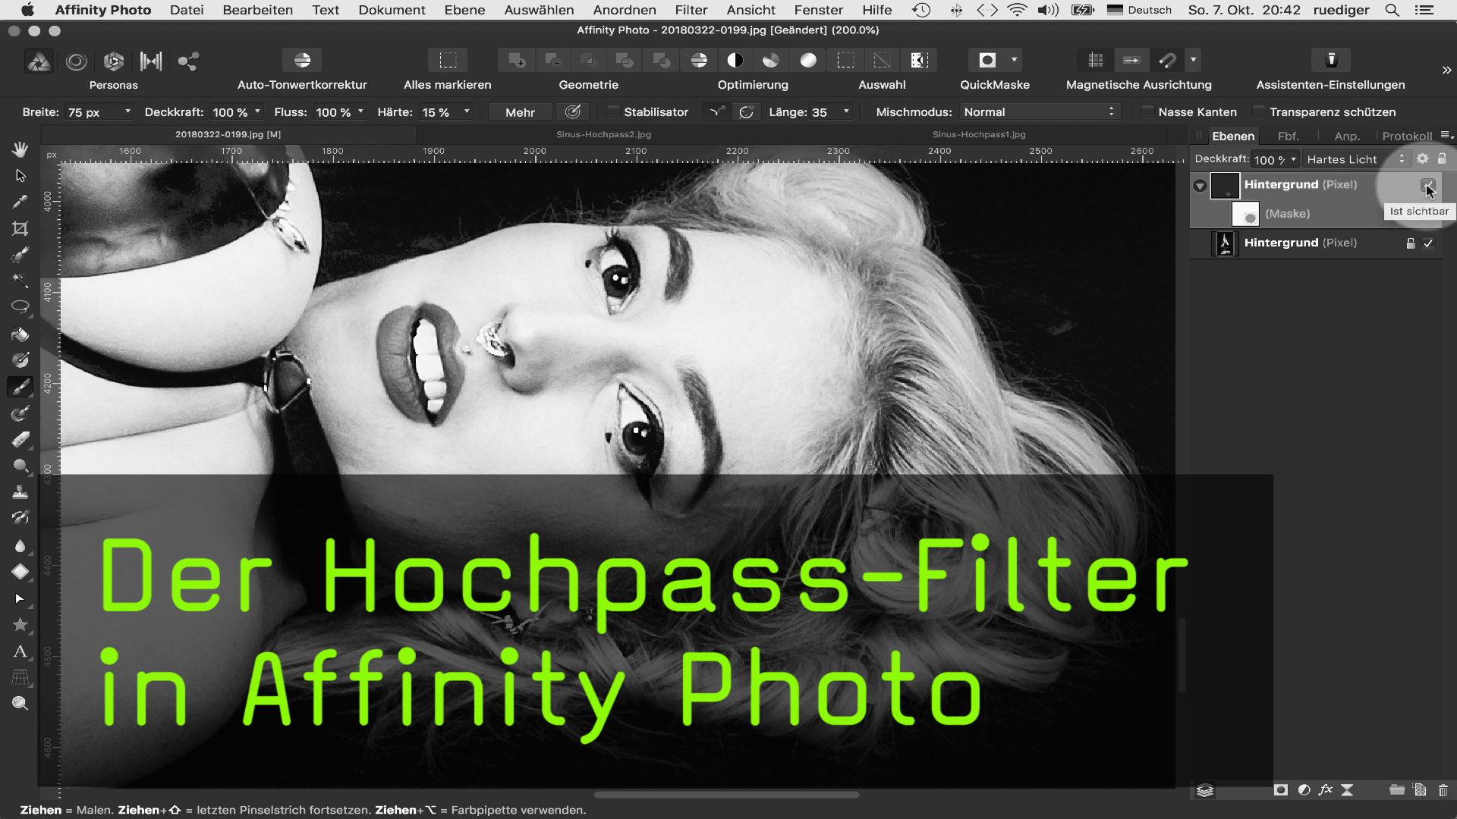Select the Crop tool

pyautogui.click(x=20, y=227)
